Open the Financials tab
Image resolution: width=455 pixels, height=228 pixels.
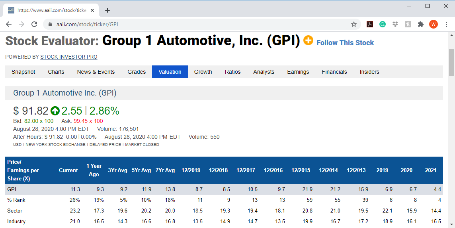pos(334,72)
